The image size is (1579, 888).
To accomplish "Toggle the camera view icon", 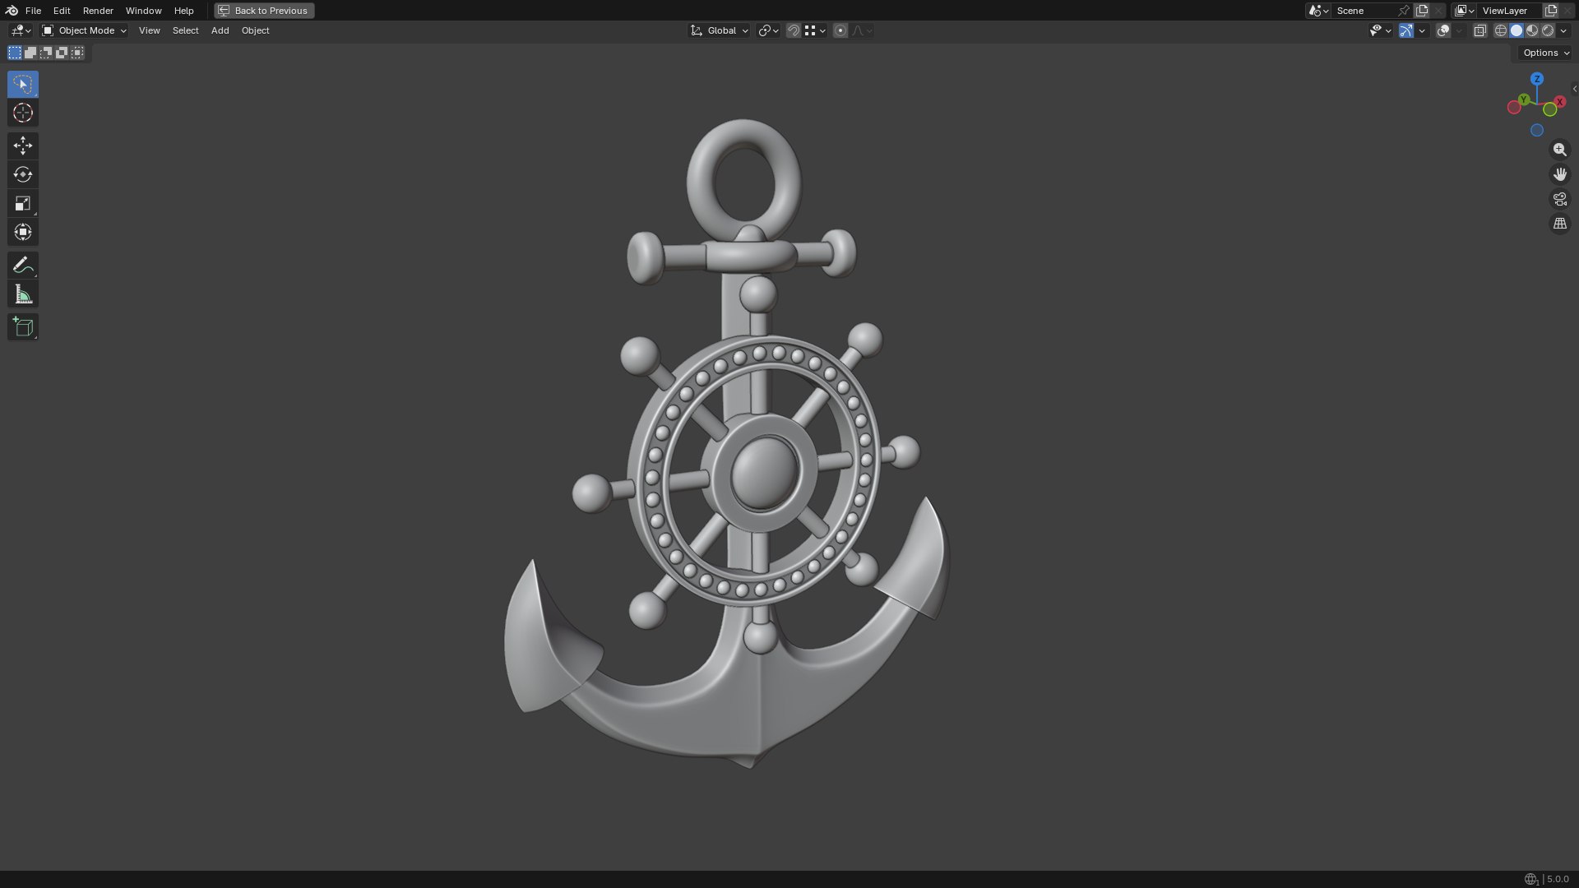I will pyautogui.click(x=1559, y=199).
